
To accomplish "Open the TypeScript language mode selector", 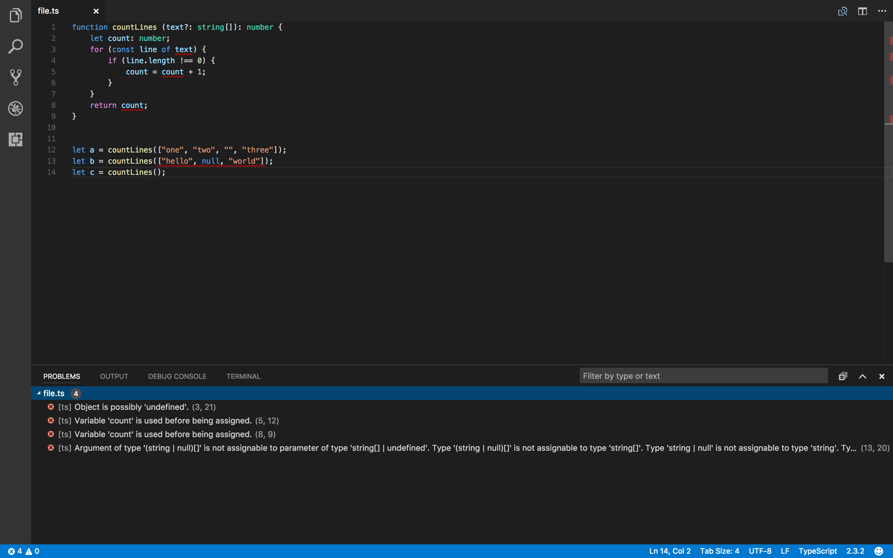I will click(x=817, y=551).
